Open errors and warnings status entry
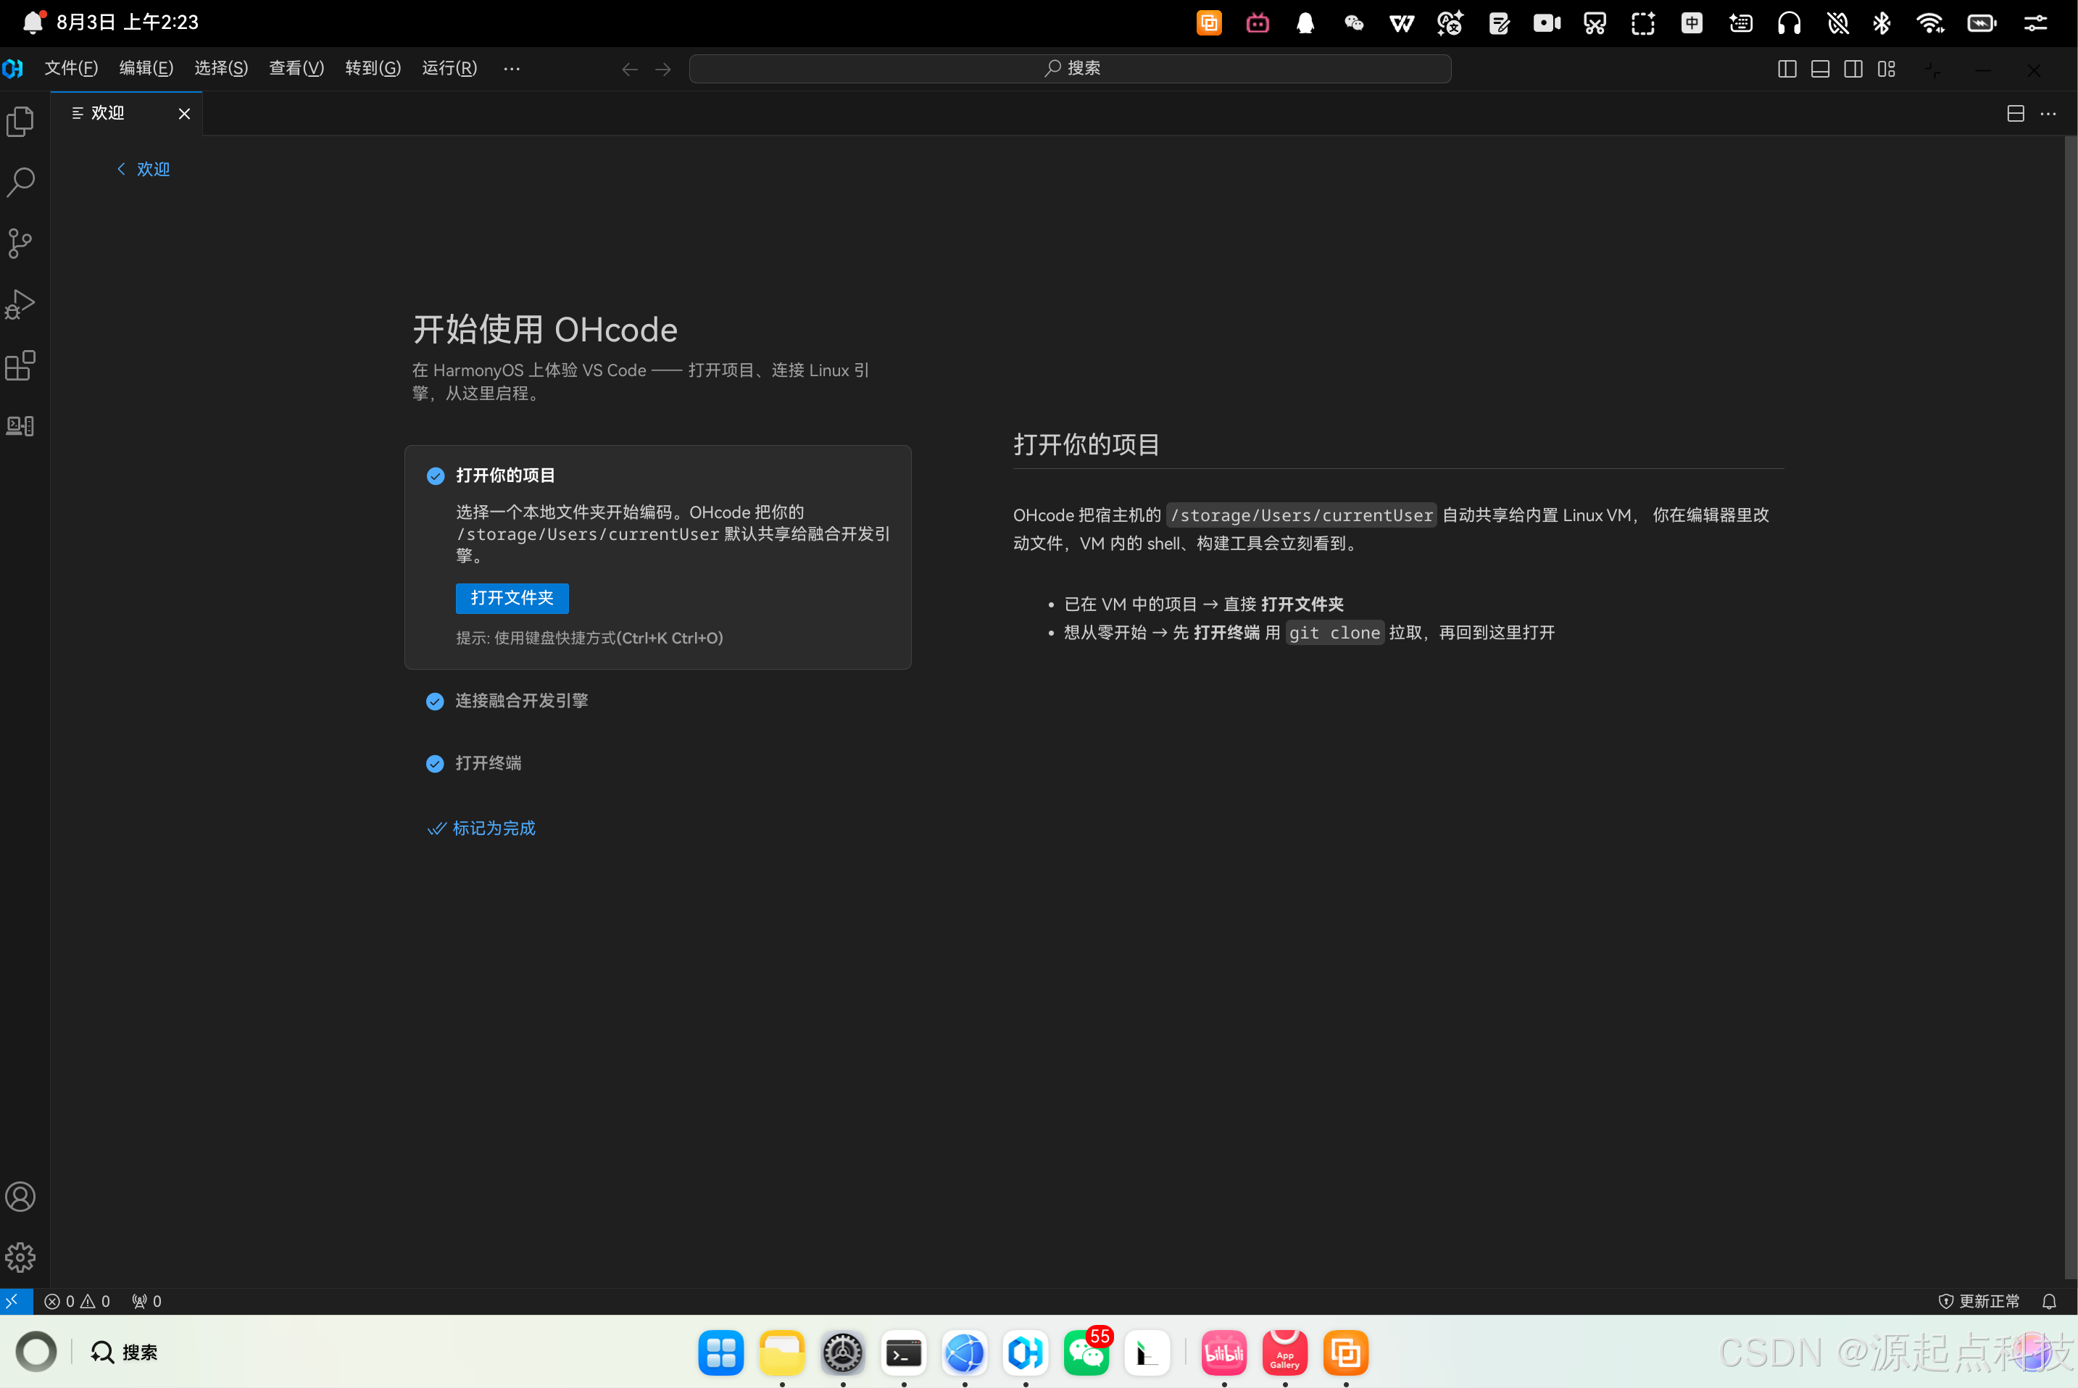 [x=77, y=1301]
